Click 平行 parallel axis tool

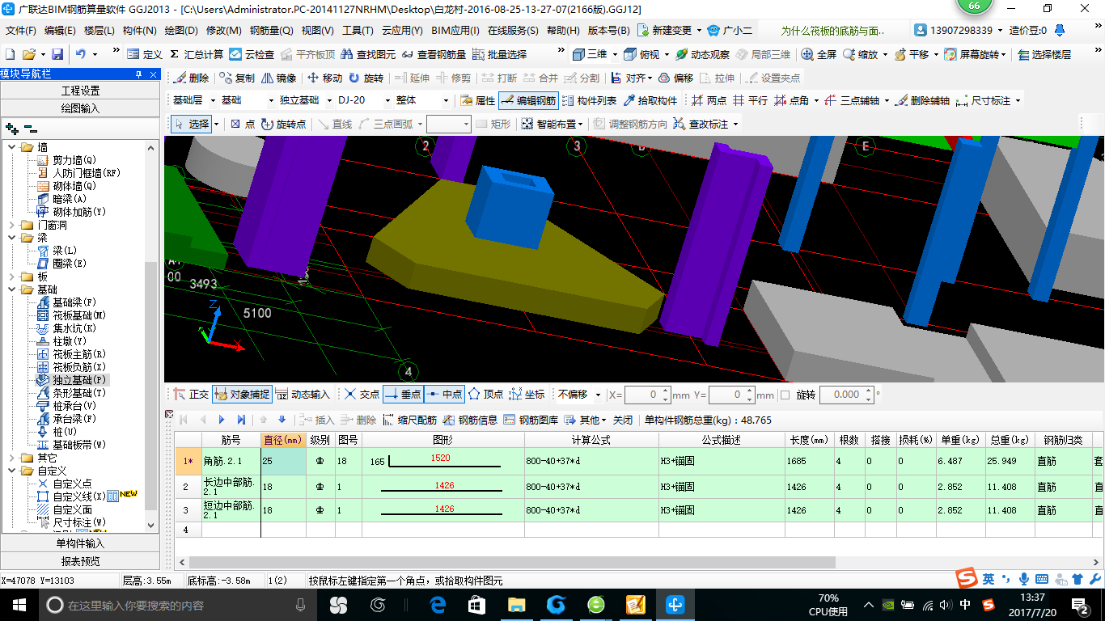pyautogui.click(x=750, y=101)
